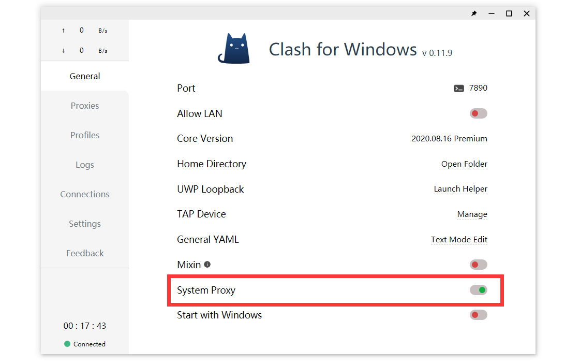Click the pin-to-top icon in the titlebar
Viewport: 580px width, 364px height.
474,13
